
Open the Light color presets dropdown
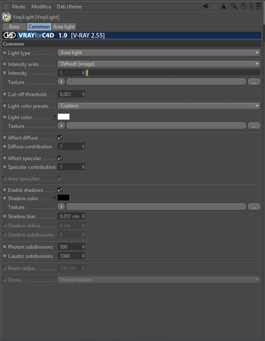(x=159, y=106)
